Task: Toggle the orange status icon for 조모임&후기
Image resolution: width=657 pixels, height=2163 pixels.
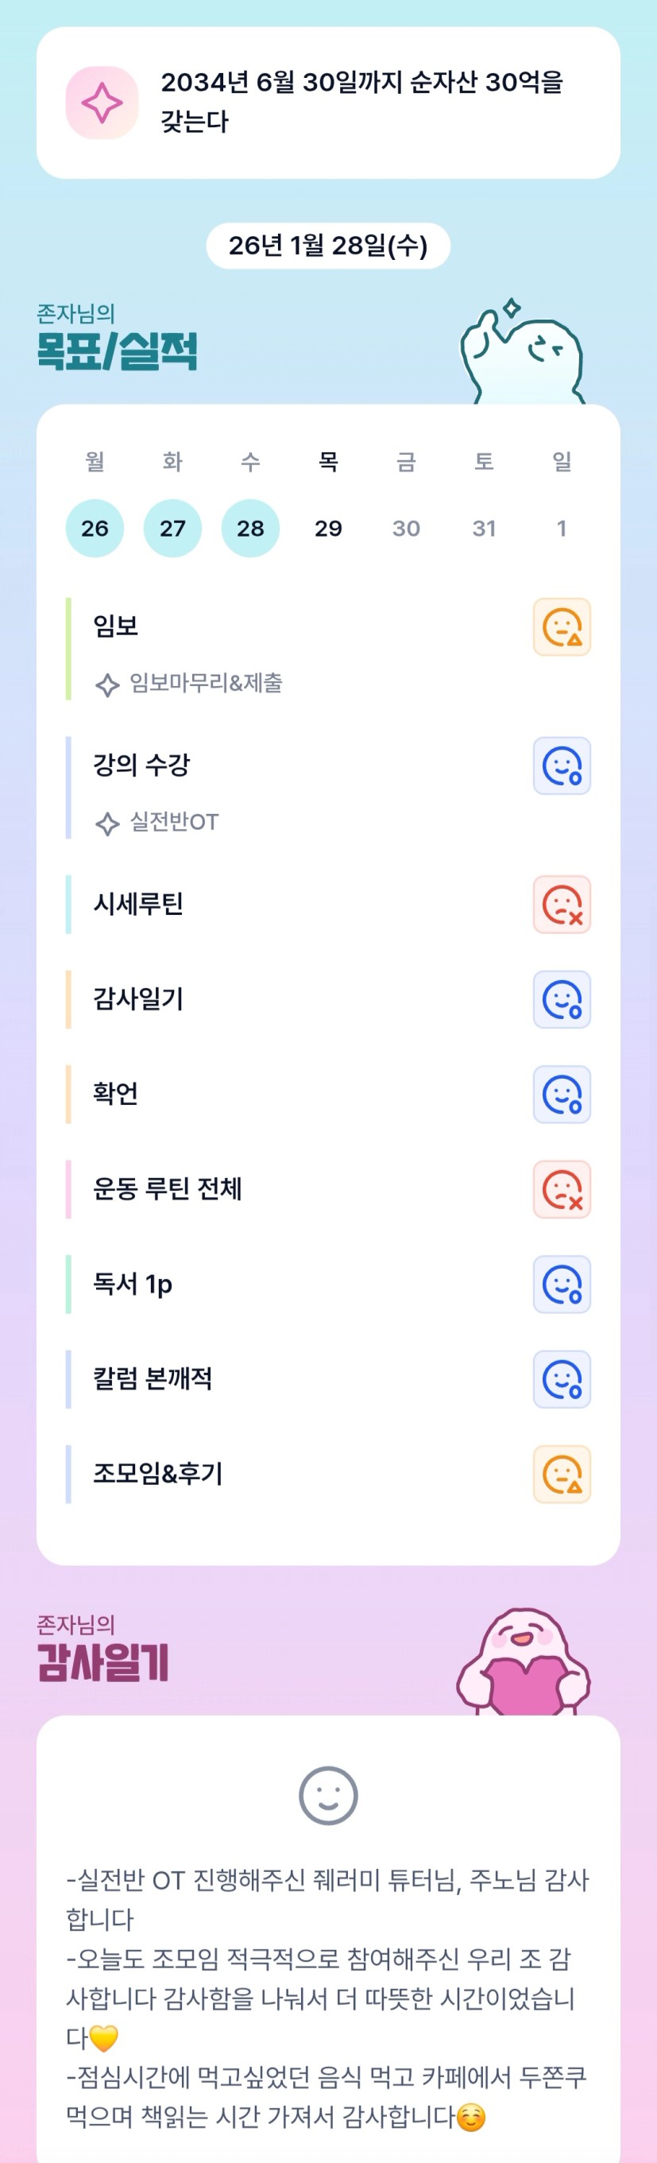Action: 562,1474
